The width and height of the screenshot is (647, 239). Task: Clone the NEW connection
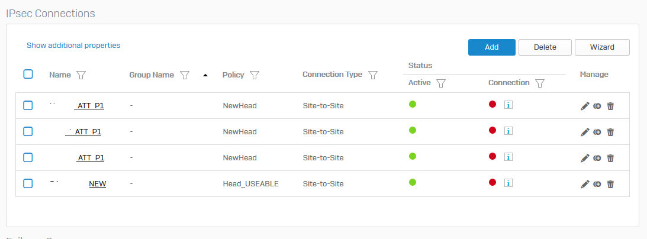click(x=597, y=184)
